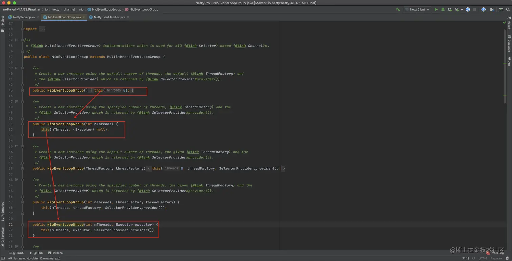
Task: Toggle tool window bars icon in status bar
Action: (x=3, y=258)
